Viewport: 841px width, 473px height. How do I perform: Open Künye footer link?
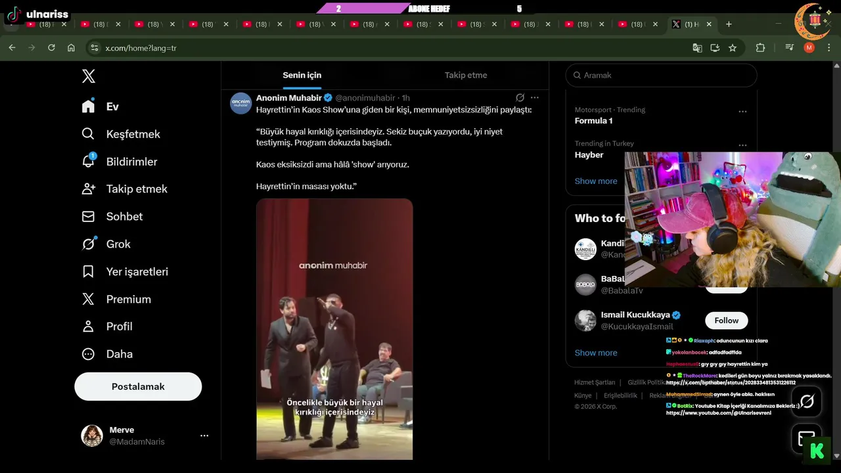pyautogui.click(x=583, y=395)
